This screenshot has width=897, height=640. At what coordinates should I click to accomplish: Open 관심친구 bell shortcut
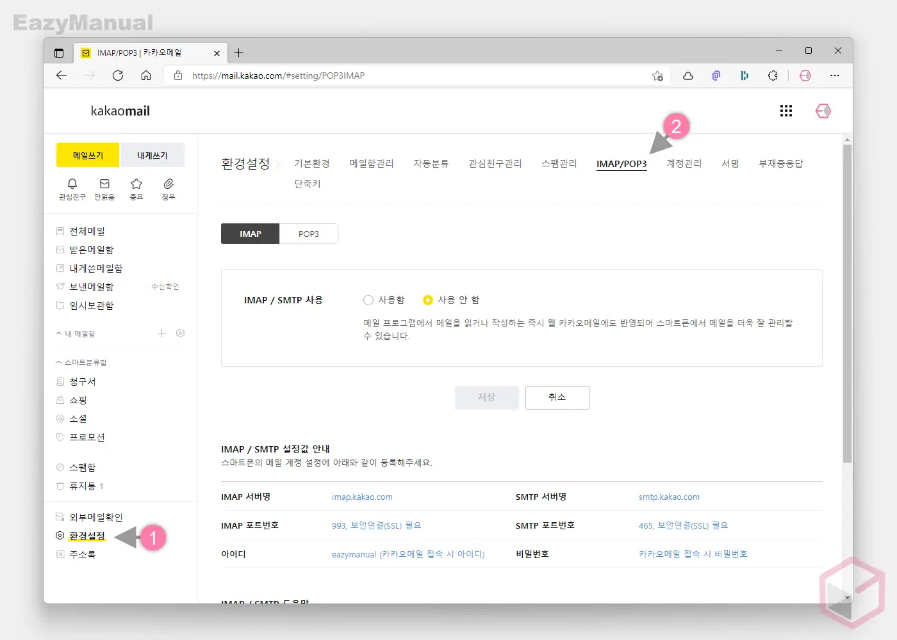72,189
